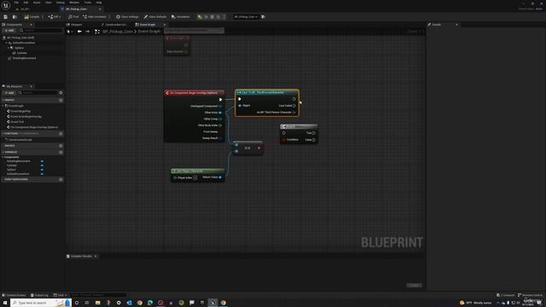Click the graph navigate forward arrow

[x=87, y=32]
